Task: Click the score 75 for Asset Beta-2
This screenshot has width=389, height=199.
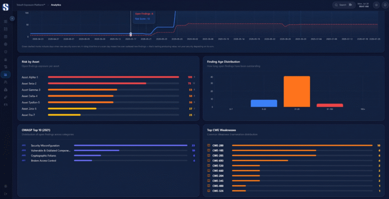Action: click(x=189, y=84)
